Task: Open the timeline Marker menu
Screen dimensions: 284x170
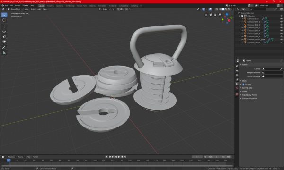Action: [x=35, y=157]
